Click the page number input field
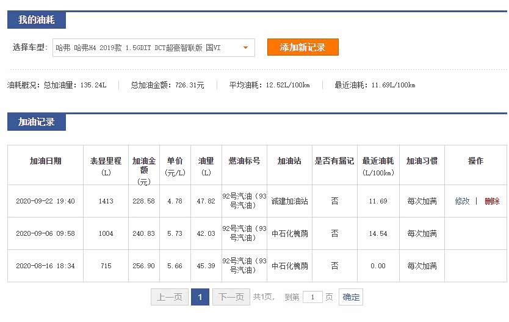The image size is (509, 322). [312, 298]
